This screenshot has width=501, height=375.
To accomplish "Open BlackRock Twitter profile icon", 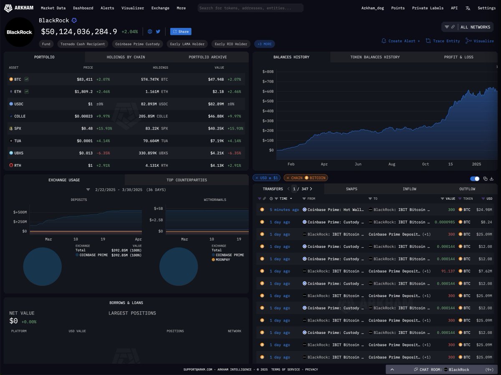I will (158, 31).
